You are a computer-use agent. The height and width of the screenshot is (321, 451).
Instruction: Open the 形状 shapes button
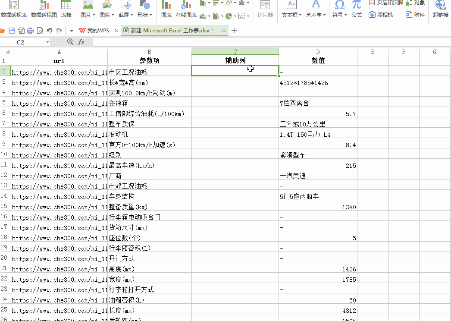(x=145, y=9)
